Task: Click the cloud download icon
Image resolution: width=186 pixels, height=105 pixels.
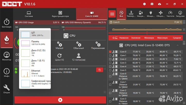Action: coord(160,4)
